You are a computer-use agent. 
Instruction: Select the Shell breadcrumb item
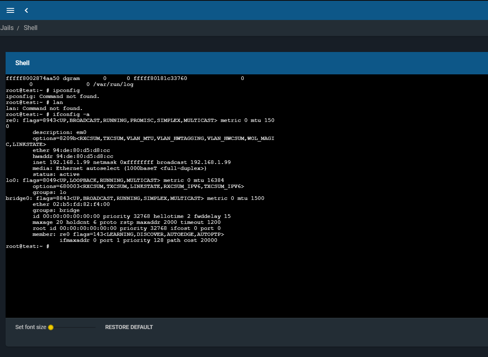30,28
